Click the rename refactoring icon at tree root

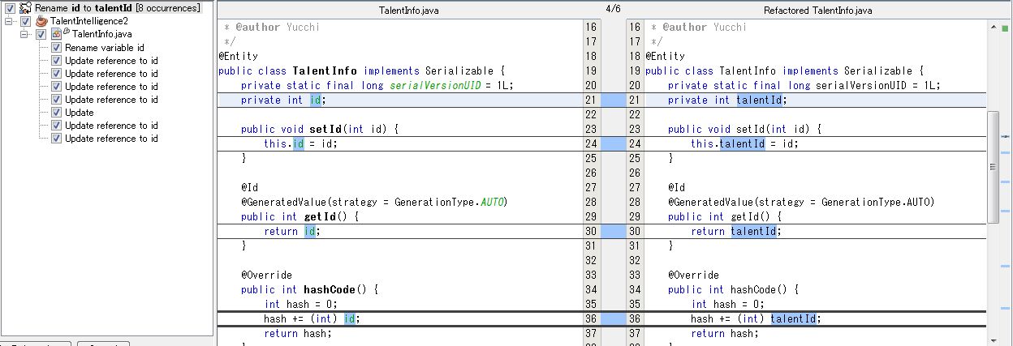[25, 8]
